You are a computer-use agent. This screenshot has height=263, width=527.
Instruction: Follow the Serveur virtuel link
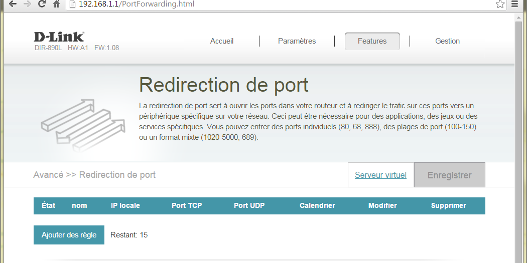(x=380, y=175)
